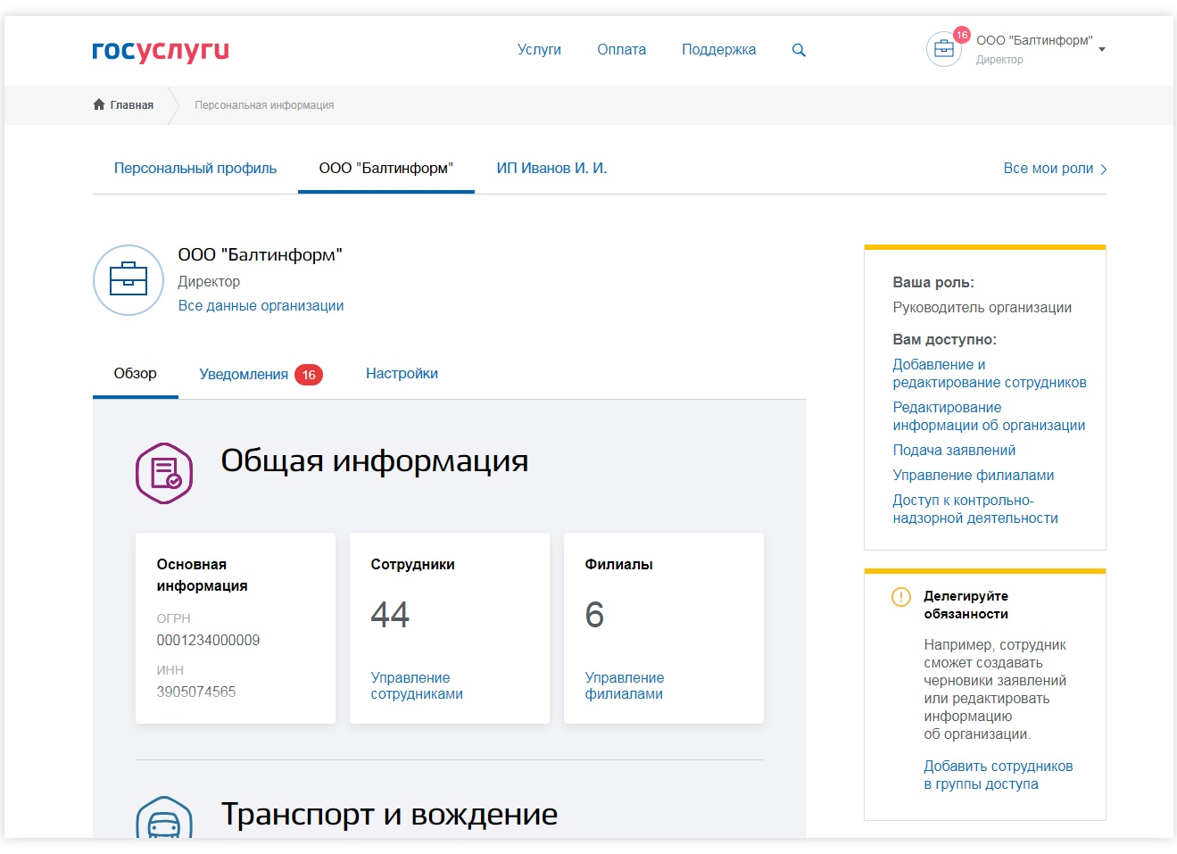Open the search magnifier icon
This screenshot has width=1177, height=854.
click(x=799, y=50)
